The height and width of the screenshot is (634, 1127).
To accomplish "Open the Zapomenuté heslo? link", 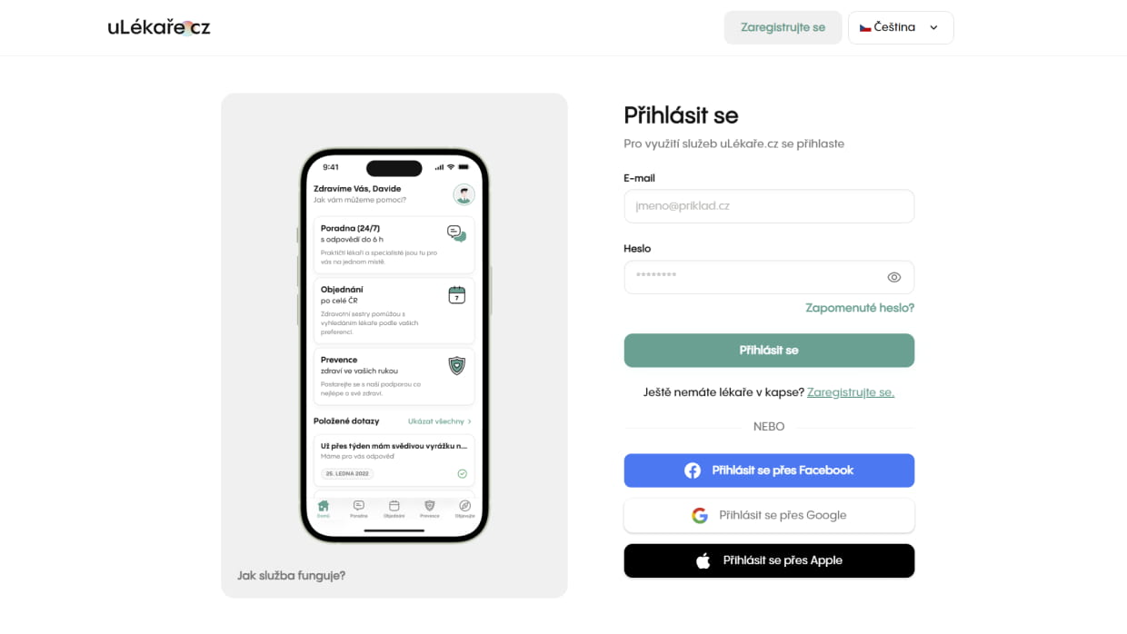I will point(860,308).
